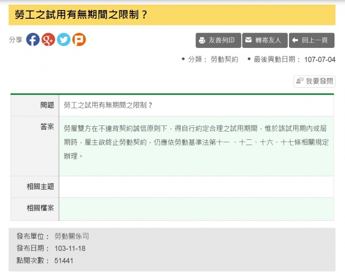Click the 答案 row label
The image size is (345, 273).
point(47,127)
